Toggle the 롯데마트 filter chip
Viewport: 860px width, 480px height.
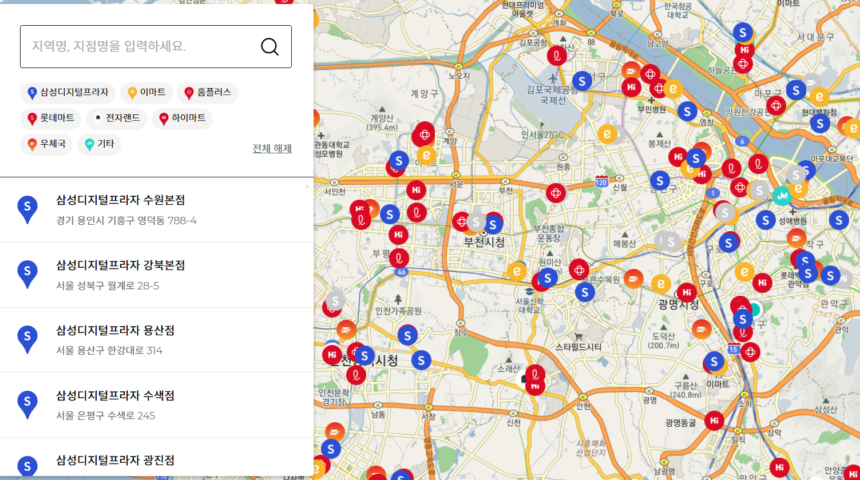click(51, 118)
